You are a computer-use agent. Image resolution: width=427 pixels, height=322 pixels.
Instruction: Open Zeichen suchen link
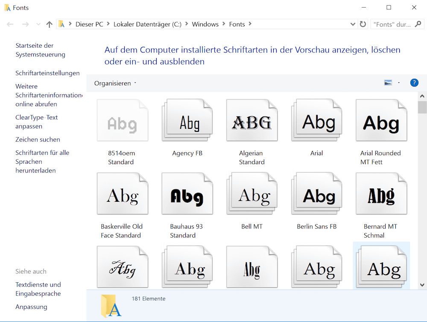click(38, 139)
